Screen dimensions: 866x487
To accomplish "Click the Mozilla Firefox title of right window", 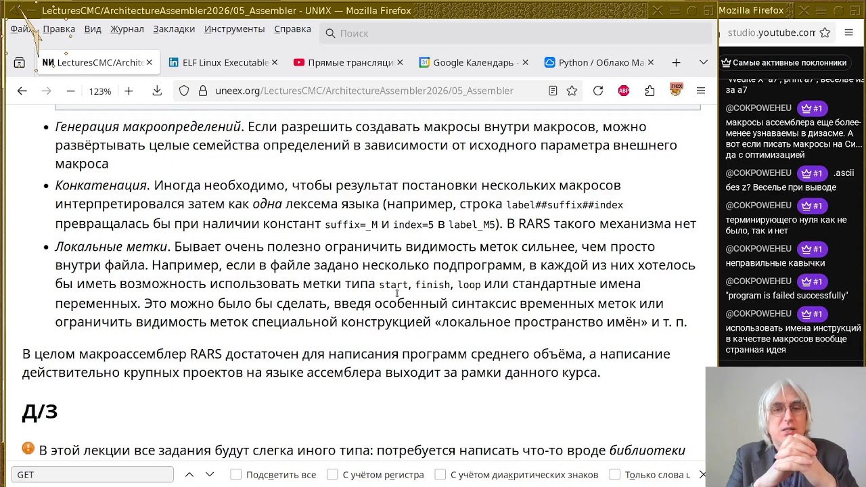I will (x=751, y=10).
